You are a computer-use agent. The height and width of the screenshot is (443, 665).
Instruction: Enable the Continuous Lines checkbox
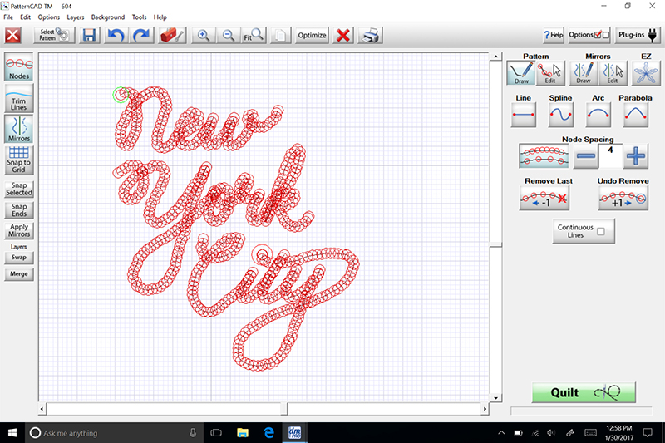pos(600,232)
